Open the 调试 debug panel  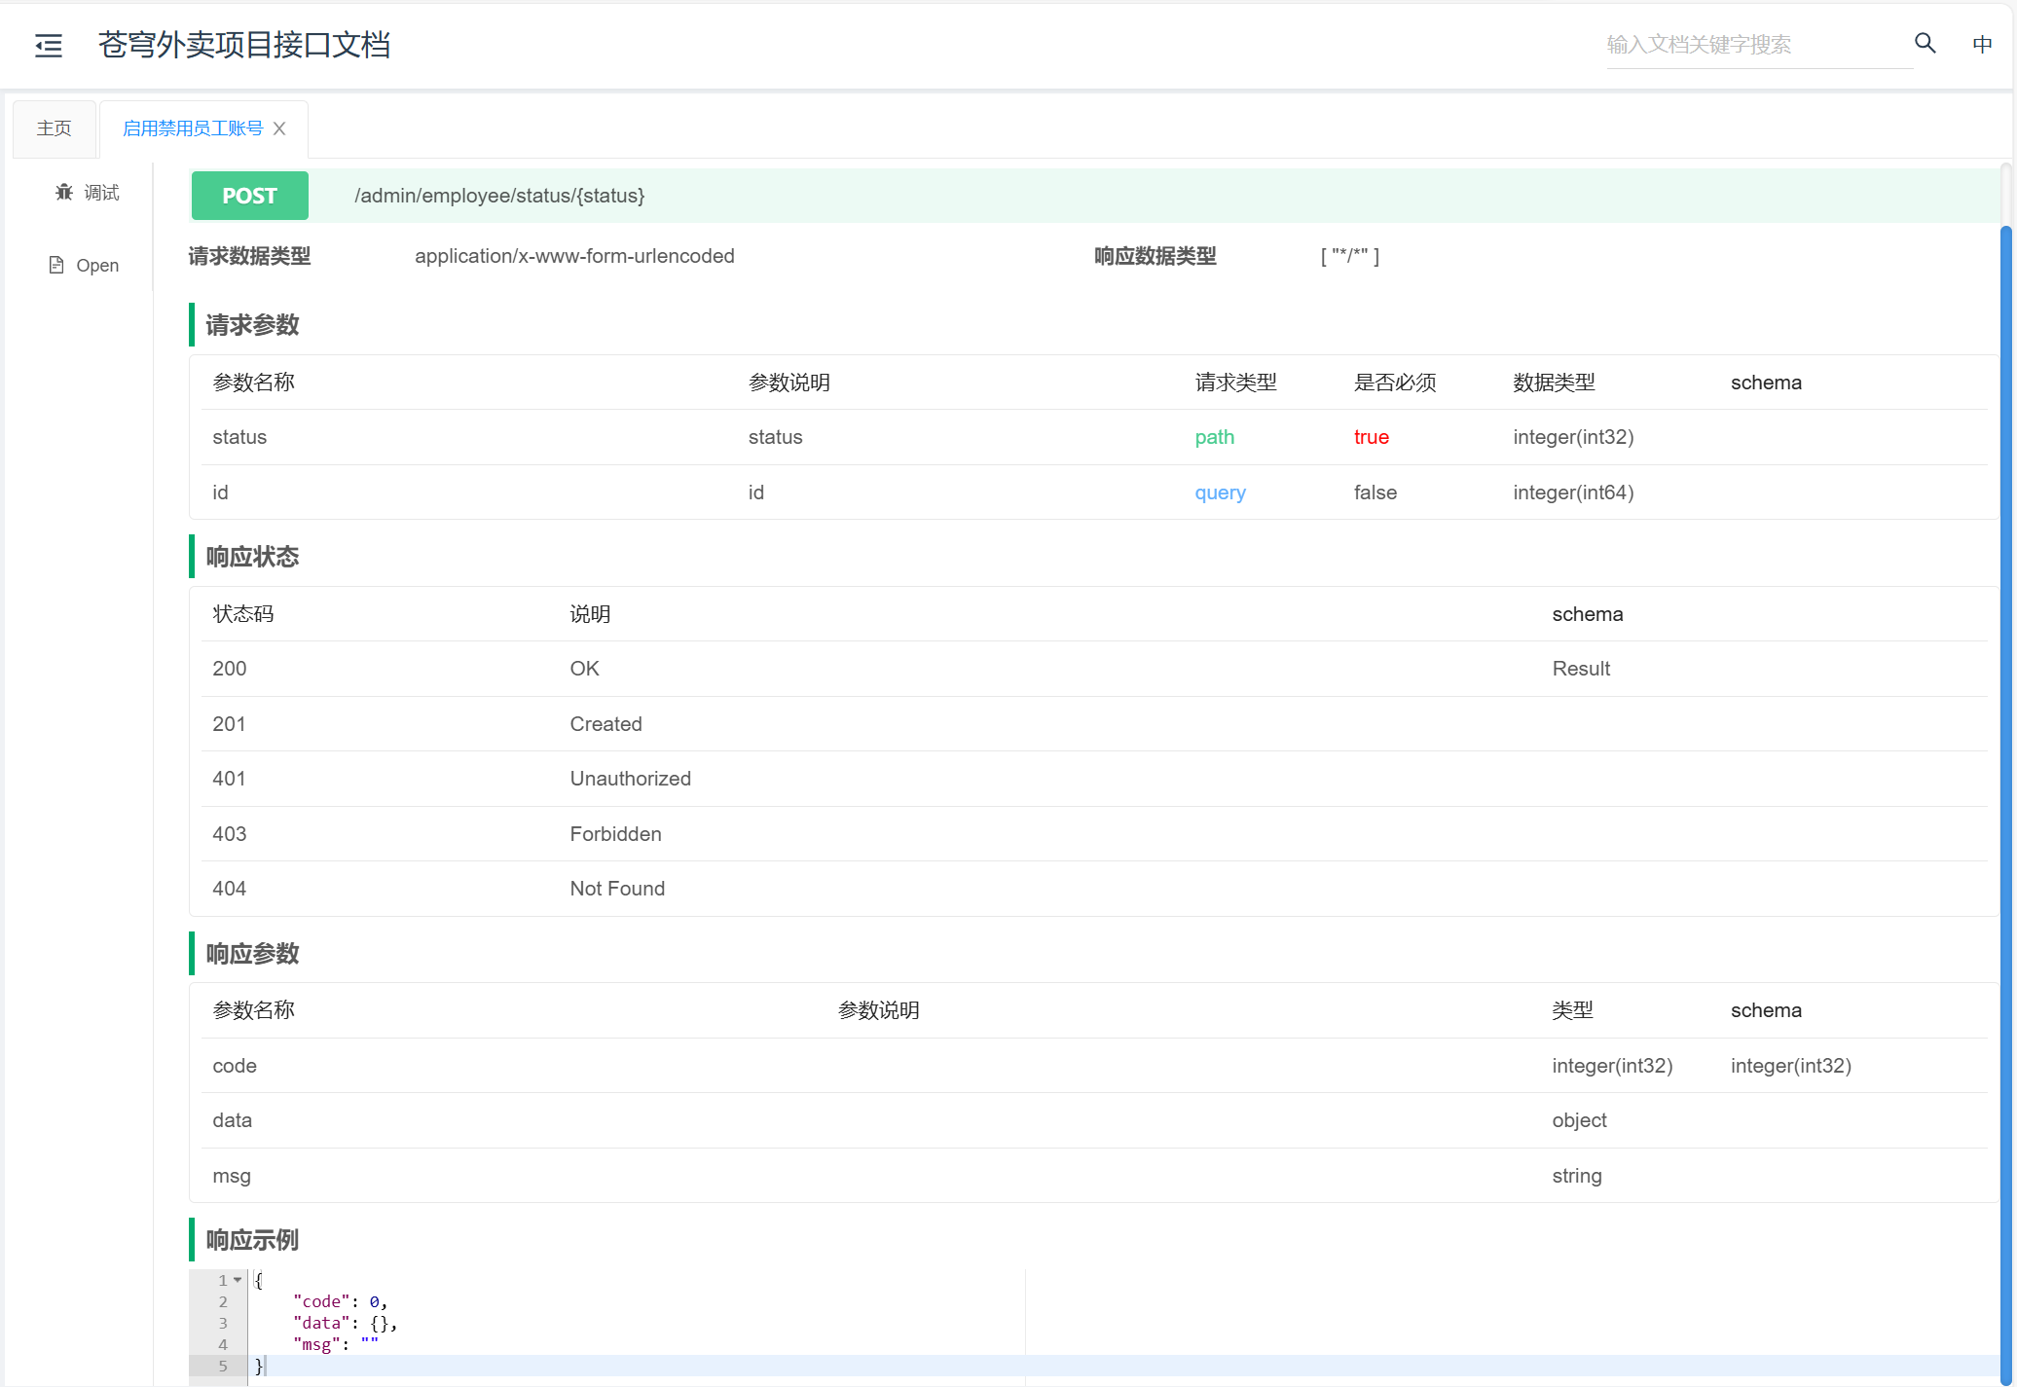[101, 193]
